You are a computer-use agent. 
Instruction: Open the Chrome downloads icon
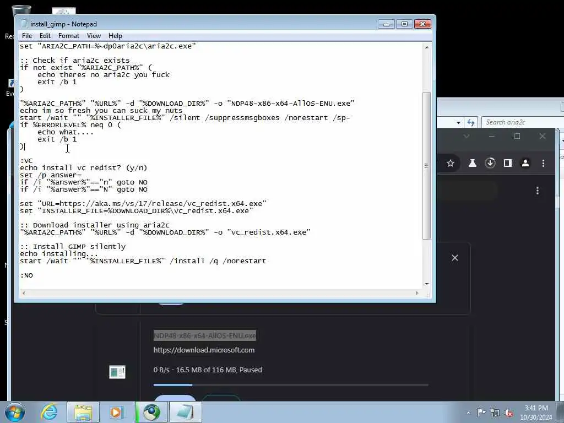tap(490, 163)
